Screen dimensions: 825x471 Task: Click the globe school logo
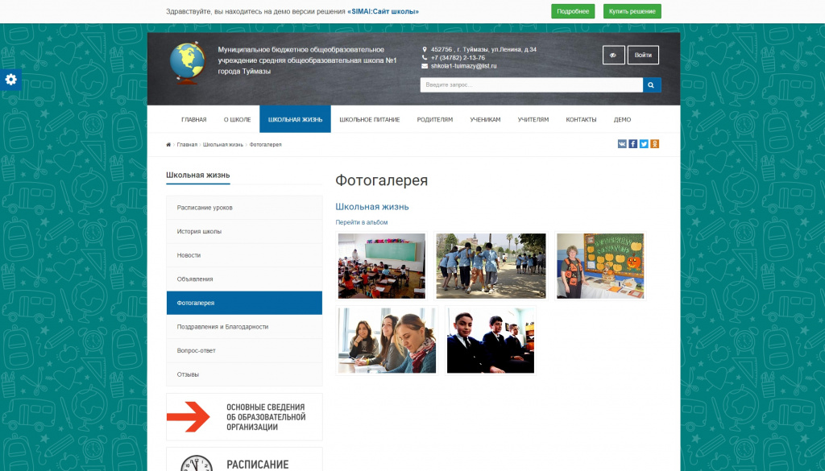pyautogui.click(x=188, y=62)
